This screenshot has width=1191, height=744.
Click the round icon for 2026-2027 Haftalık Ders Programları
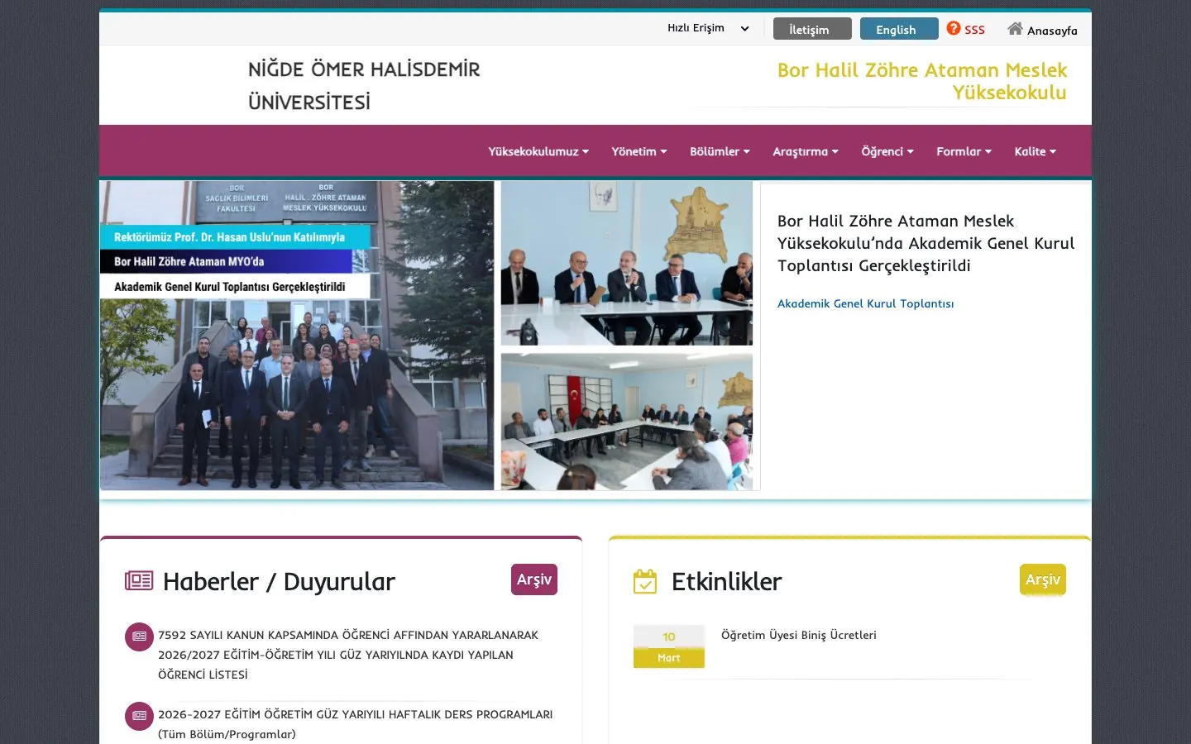coord(139,716)
